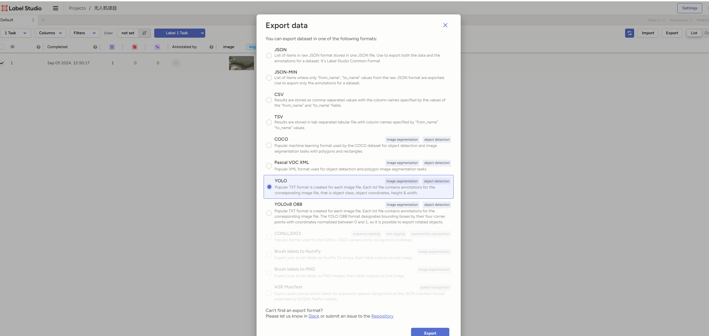
Task: Go to Projects breadcrumb
Action: coord(77,8)
